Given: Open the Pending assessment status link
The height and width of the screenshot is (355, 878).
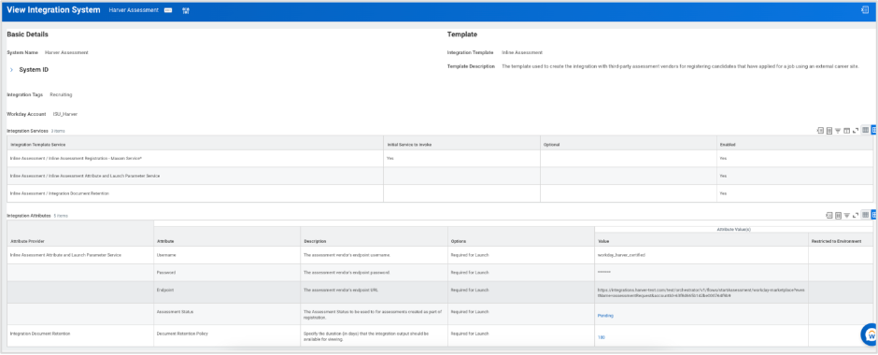Looking at the screenshot, I should point(605,315).
